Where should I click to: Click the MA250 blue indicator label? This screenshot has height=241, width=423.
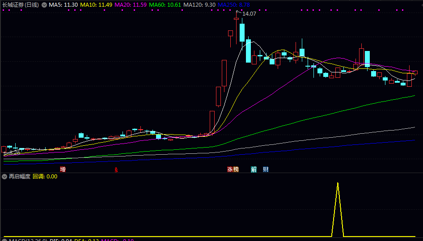234,4
